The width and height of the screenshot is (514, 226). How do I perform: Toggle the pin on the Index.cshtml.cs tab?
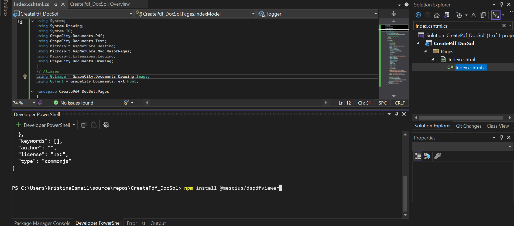[x=55, y=5]
